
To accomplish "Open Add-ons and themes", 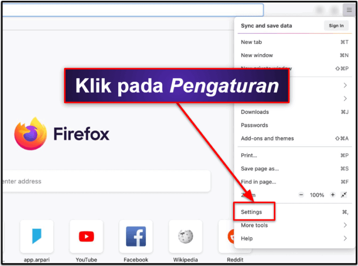I will [x=294, y=138].
